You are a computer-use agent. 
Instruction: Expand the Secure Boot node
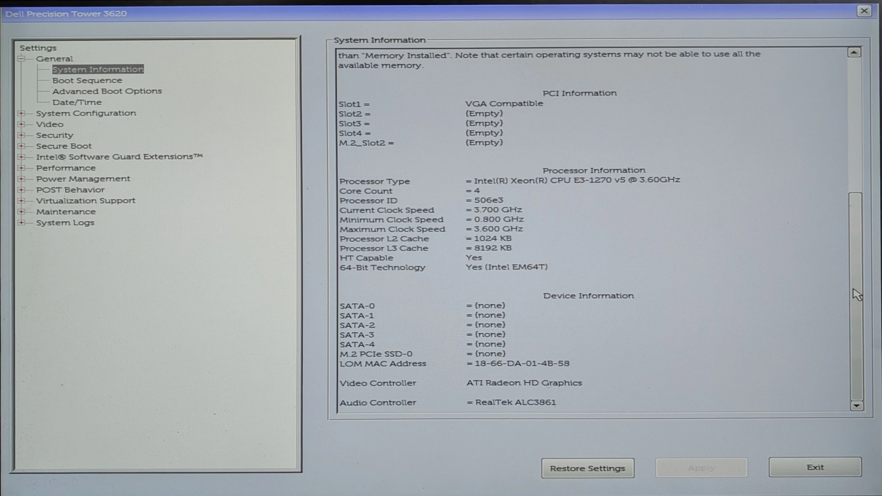pyautogui.click(x=21, y=146)
